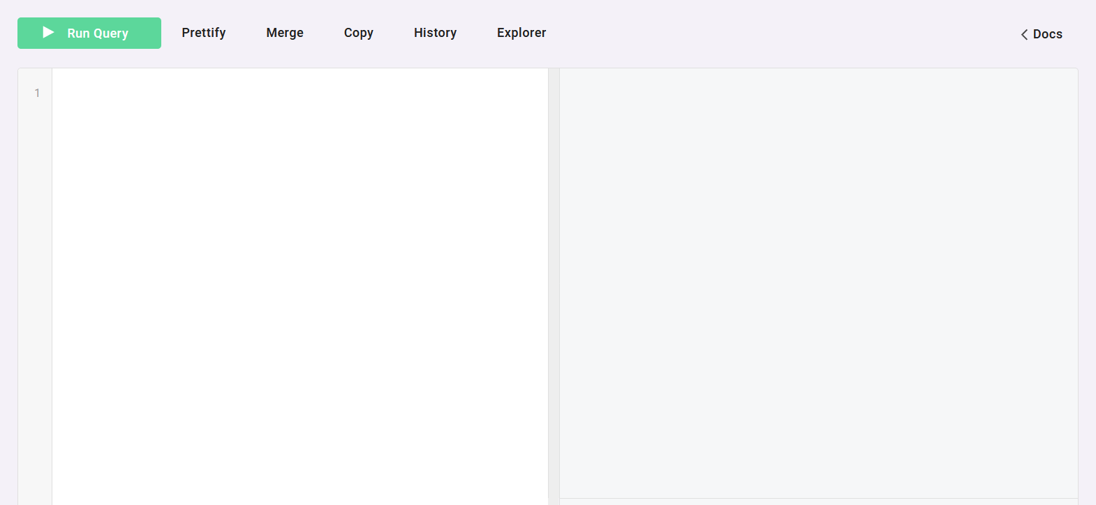1096x505 pixels.
Task: Open the query History panel
Action: click(x=435, y=33)
